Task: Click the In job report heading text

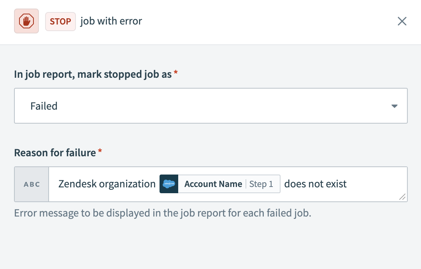Action: [x=92, y=73]
